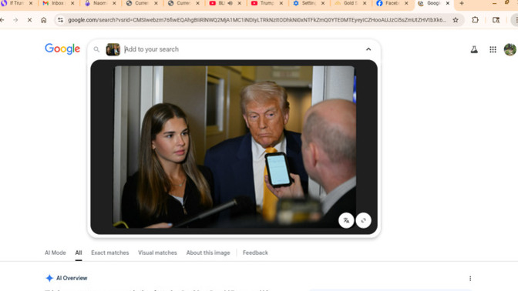Open AI Overview three-dot options
518x291 pixels.
470,279
